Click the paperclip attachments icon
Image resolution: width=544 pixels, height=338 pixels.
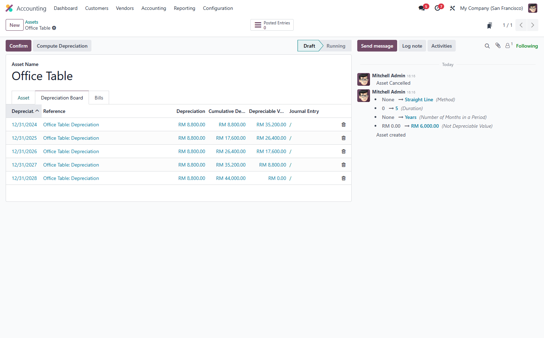pyautogui.click(x=498, y=46)
